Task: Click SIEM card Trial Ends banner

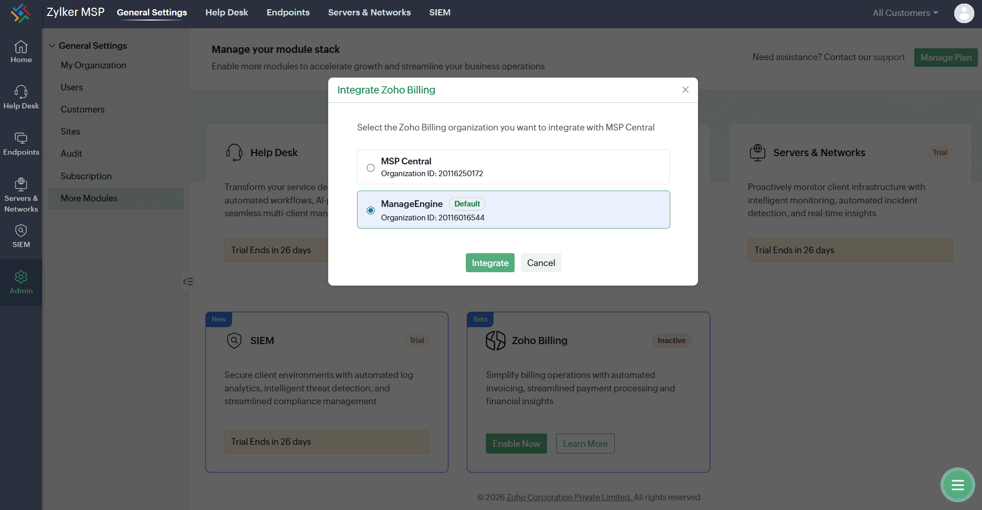Action: pos(327,442)
